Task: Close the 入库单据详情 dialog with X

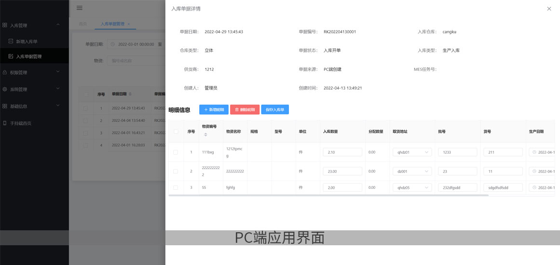Action: (x=549, y=9)
